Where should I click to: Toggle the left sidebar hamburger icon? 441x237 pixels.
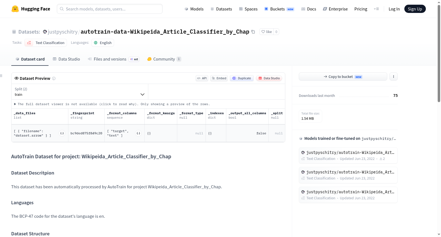pyautogui.click(x=1, y=76)
